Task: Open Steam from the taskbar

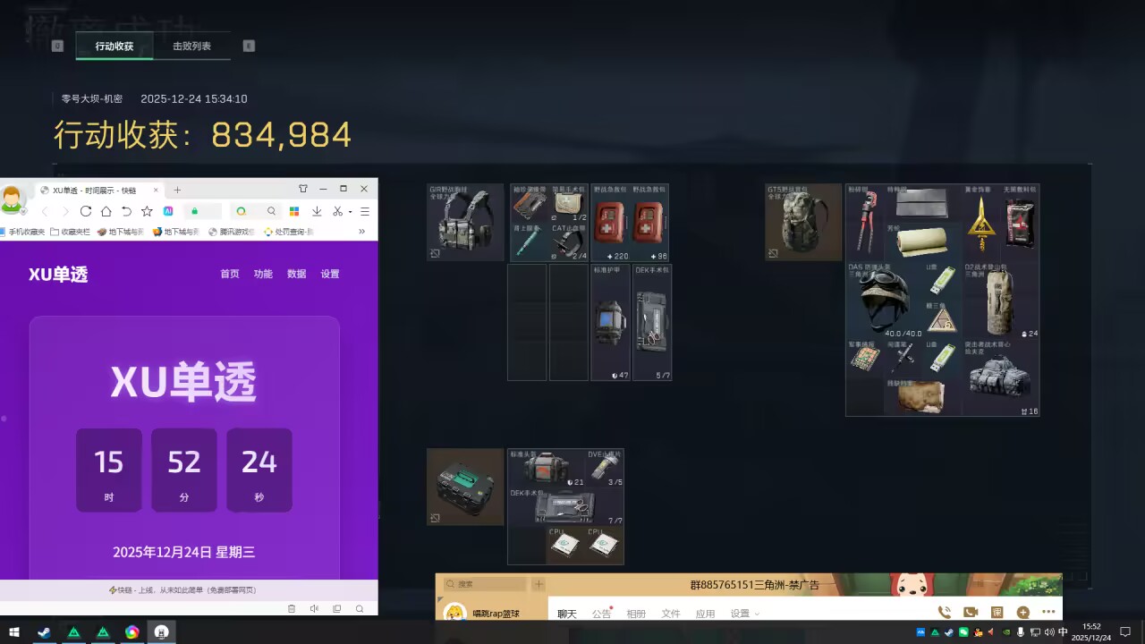Action: point(44,632)
